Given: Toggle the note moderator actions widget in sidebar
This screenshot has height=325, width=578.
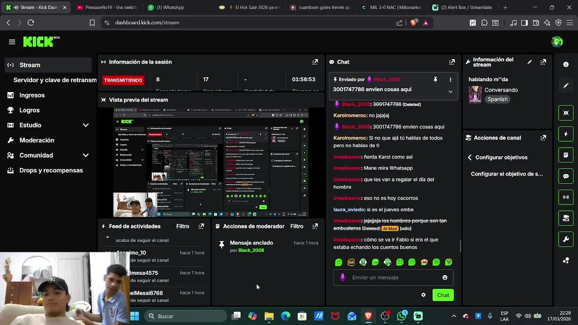Looking at the screenshot, I should (566, 155).
